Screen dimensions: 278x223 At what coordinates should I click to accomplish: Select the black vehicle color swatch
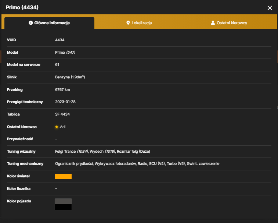(x=63, y=207)
